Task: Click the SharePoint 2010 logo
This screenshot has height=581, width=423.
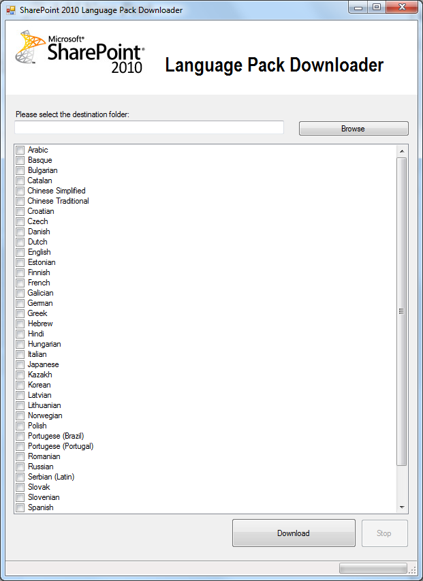Action: 80,52
